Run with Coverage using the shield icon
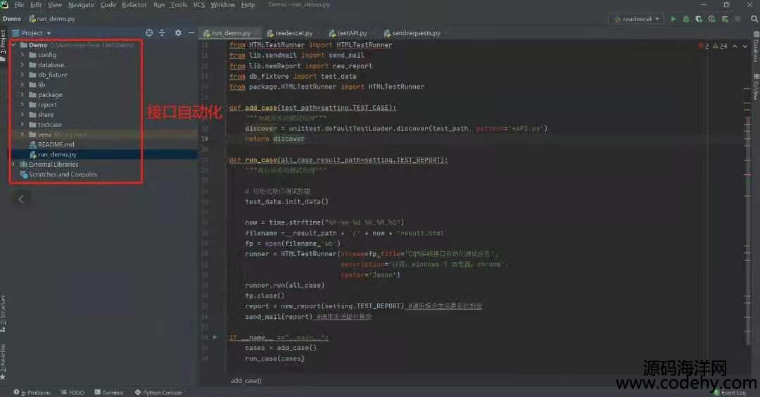Image resolution: width=760 pixels, height=397 pixels. coord(699,19)
